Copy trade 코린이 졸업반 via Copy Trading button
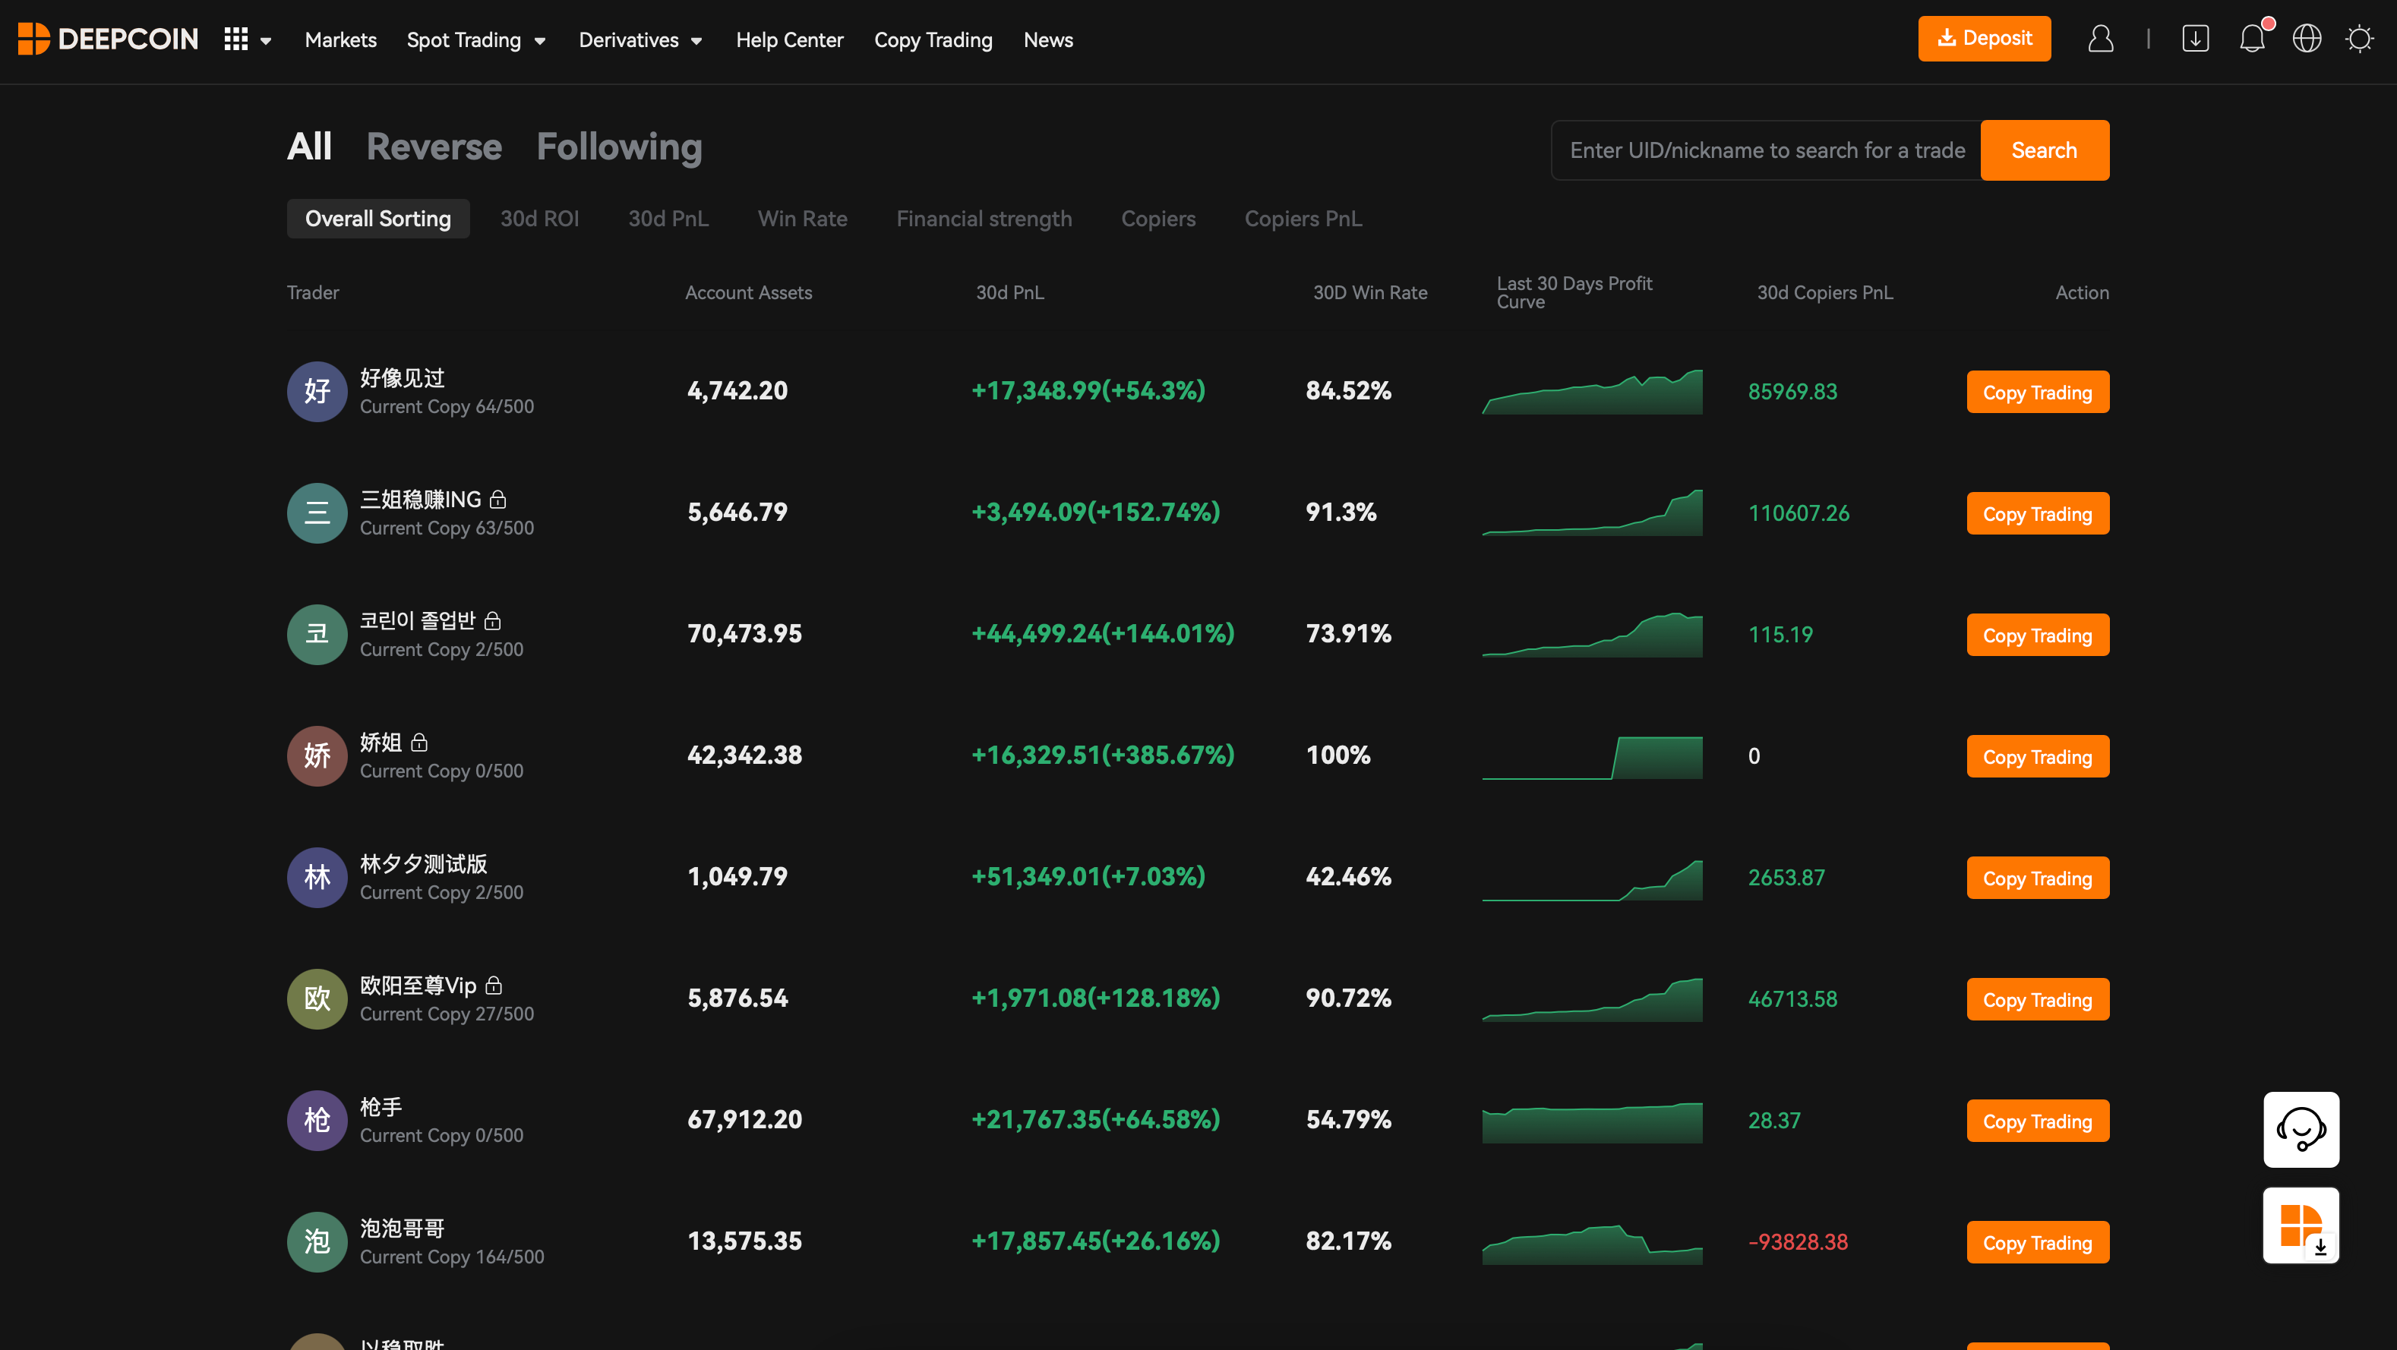 [x=2038, y=636]
